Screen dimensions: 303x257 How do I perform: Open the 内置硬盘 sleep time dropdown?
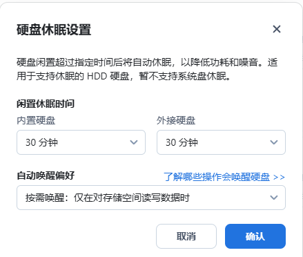(81, 142)
